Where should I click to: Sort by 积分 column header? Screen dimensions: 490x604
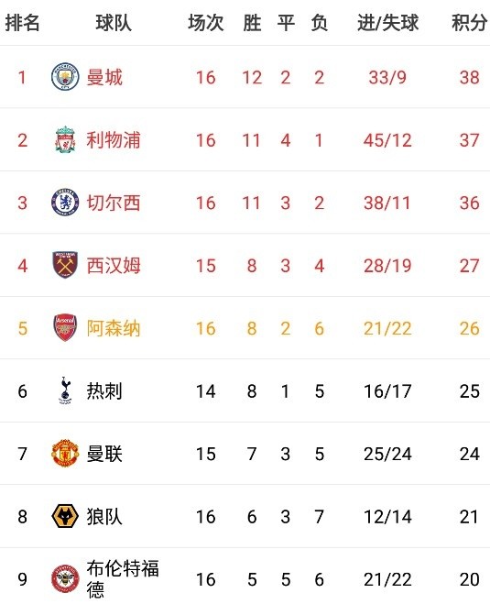[469, 23]
